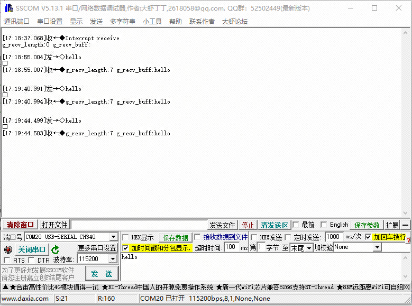This screenshot has height=306, width=412.
Task: Uncheck the 加回车换行 checkbox
Action: point(369,237)
